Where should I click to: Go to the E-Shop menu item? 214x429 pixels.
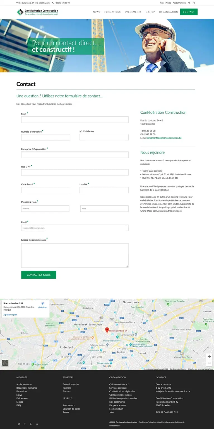pos(150,12)
